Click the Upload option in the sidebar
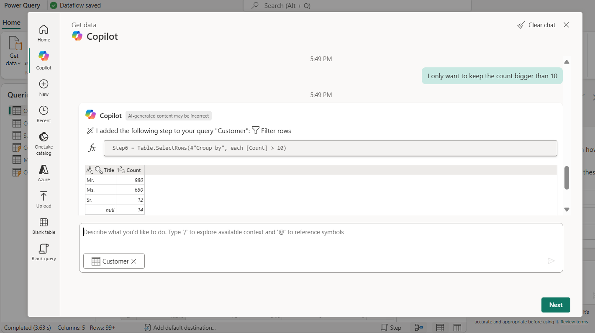Image resolution: width=595 pixels, height=333 pixels. (x=44, y=199)
